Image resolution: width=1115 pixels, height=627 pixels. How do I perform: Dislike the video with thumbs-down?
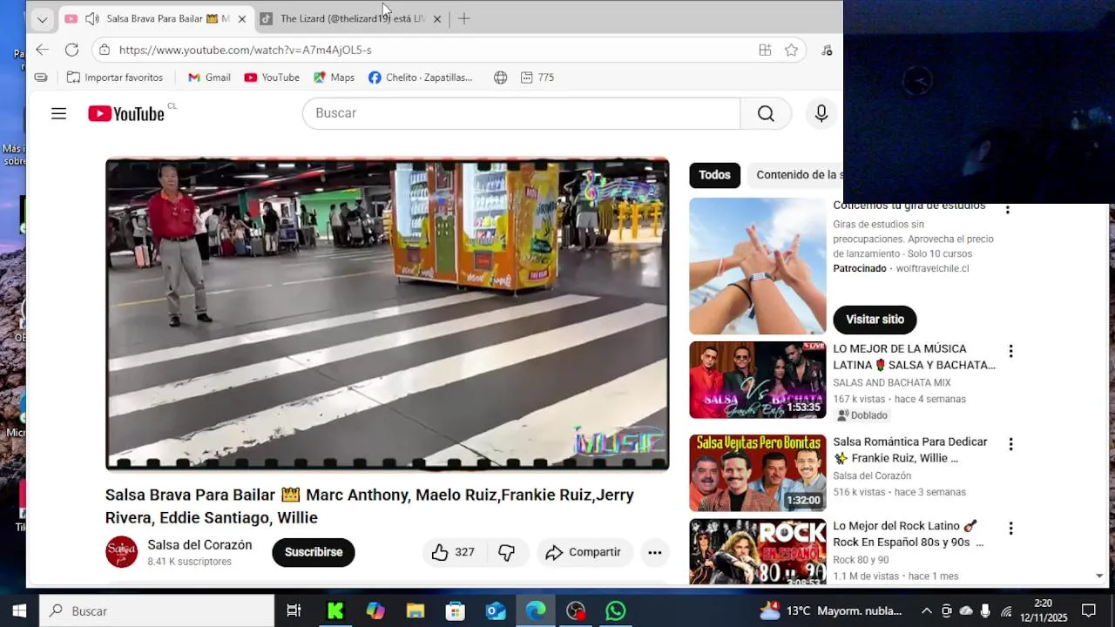click(x=506, y=552)
